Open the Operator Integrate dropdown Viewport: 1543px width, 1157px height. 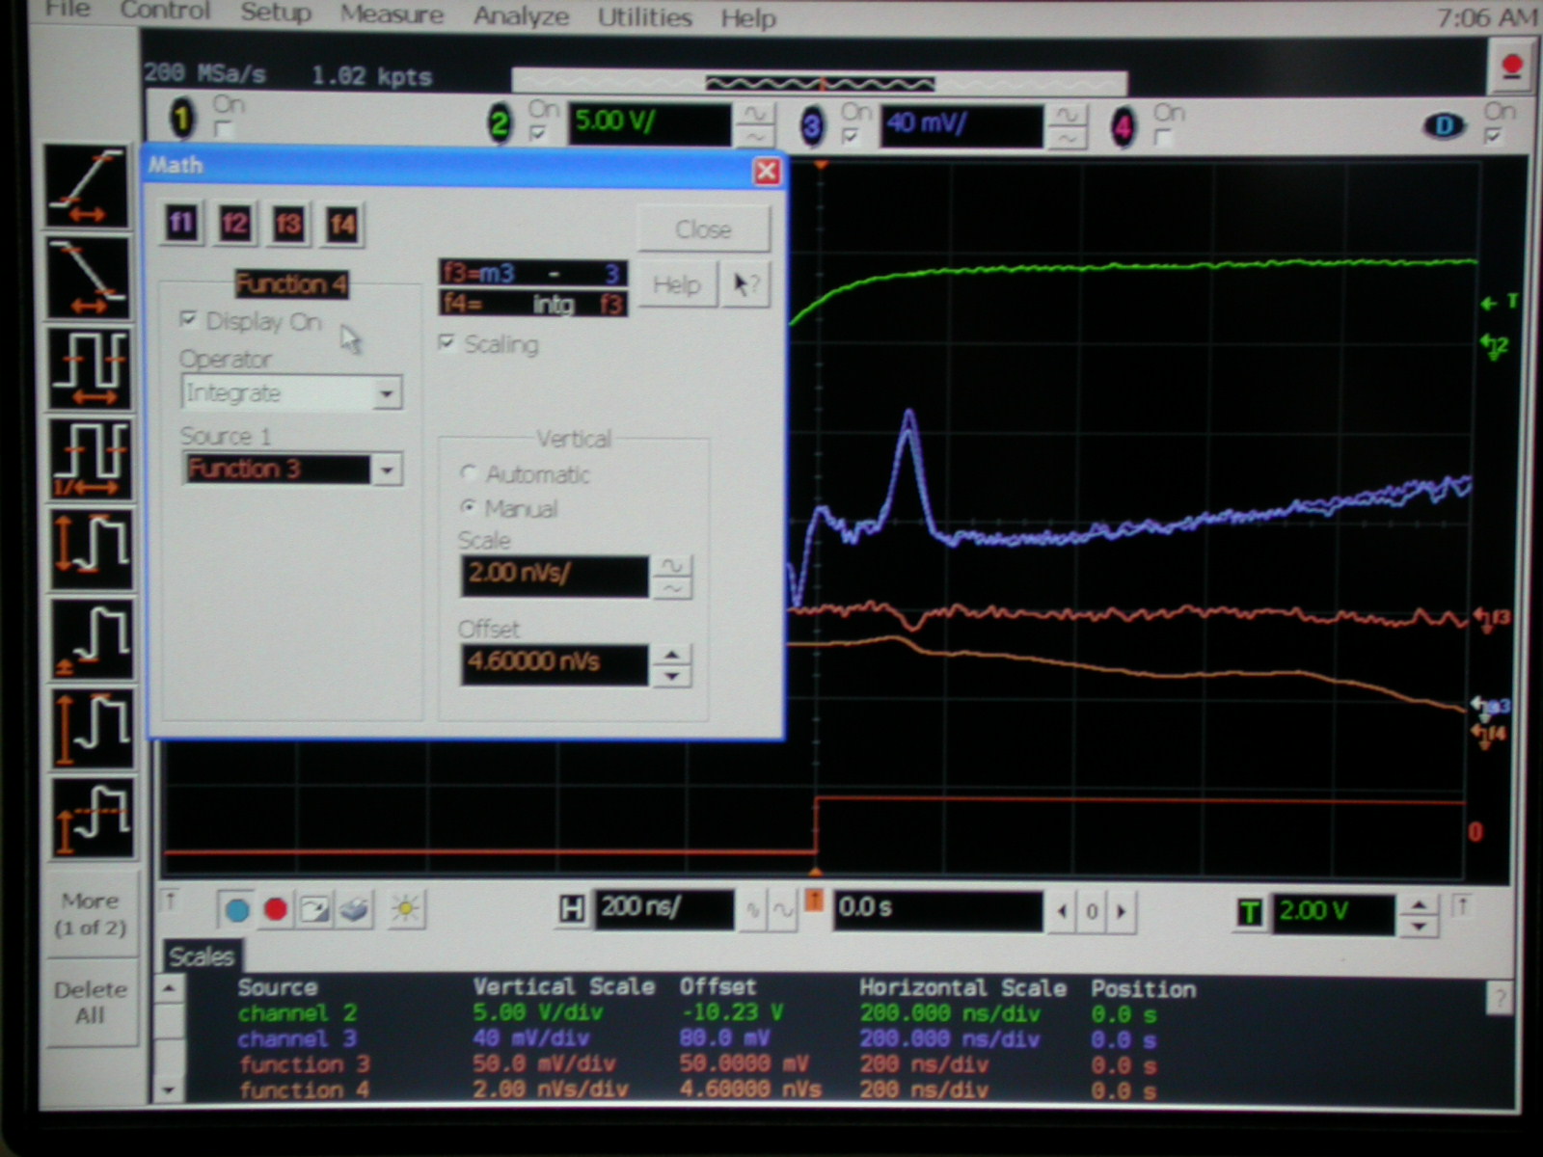[x=387, y=393]
